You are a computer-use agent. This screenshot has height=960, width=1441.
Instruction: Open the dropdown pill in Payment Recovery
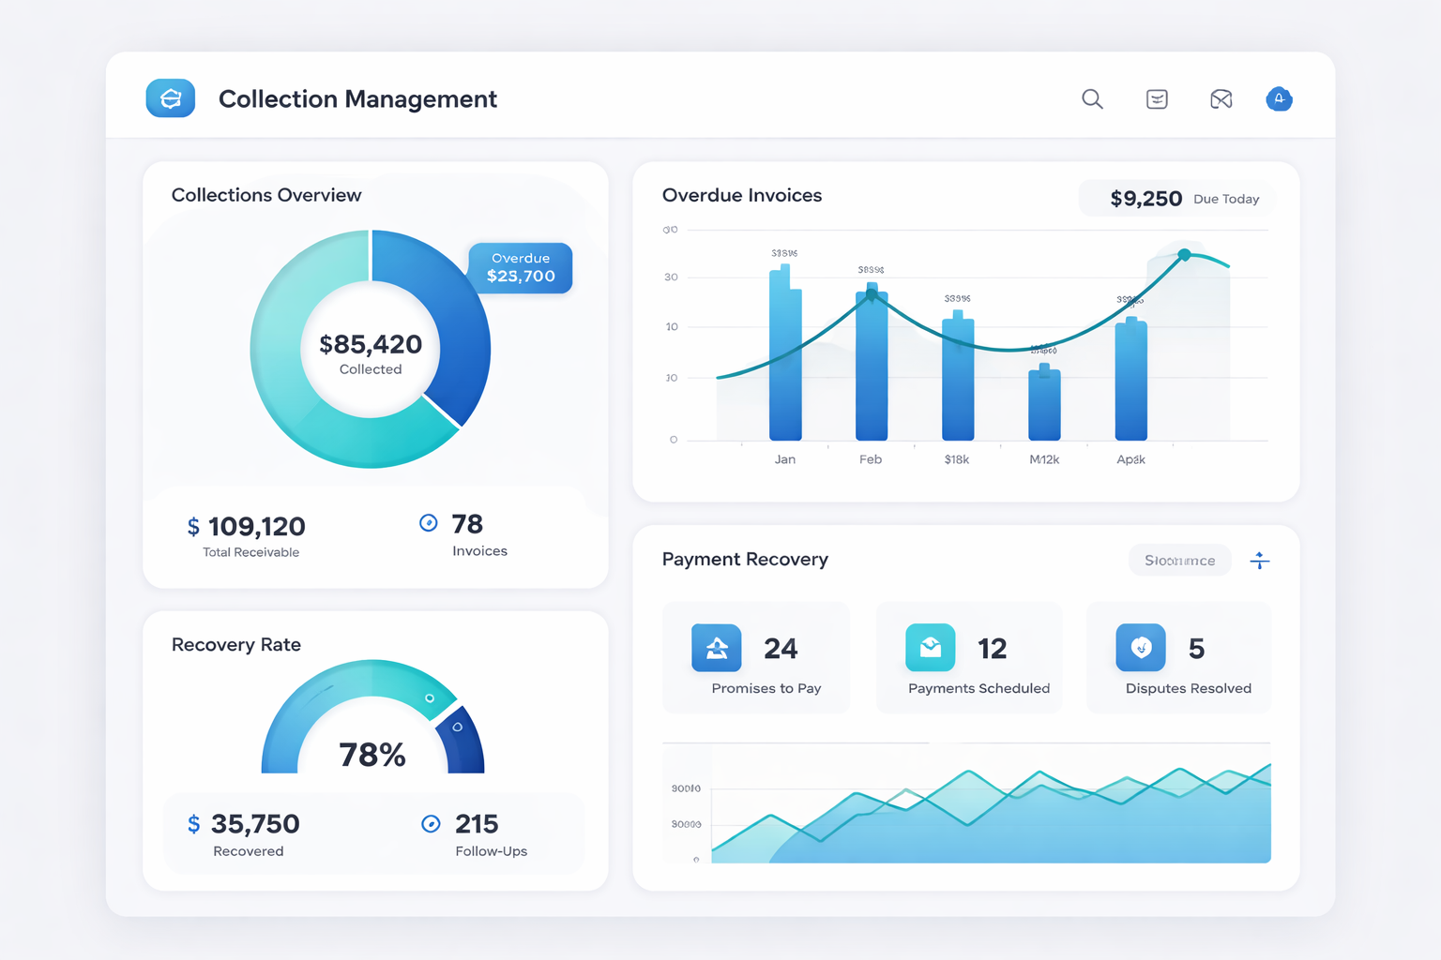[1179, 561]
